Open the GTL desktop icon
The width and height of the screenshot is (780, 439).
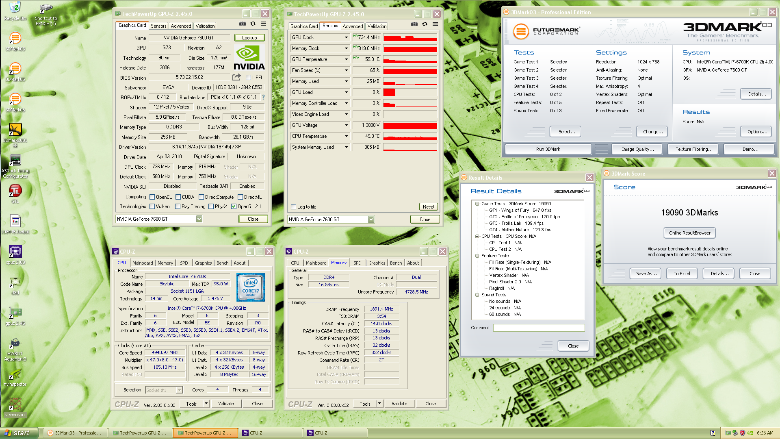pyautogui.click(x=15, y=193)
